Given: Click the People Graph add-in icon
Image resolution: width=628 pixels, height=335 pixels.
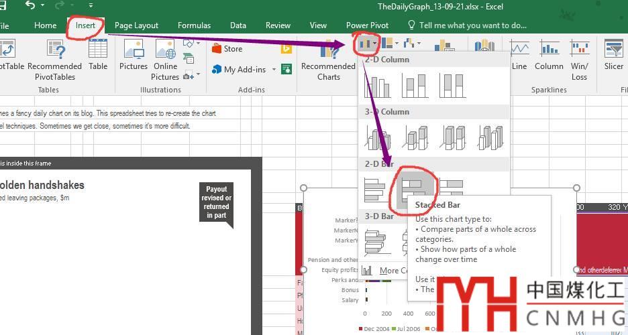Looking at the screenshot, I should click(286, 69).
